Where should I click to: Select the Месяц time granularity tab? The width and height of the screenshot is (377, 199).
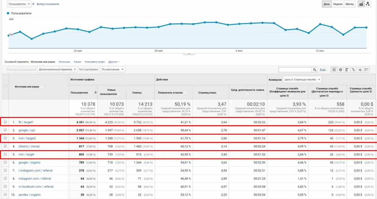[349, 4]
